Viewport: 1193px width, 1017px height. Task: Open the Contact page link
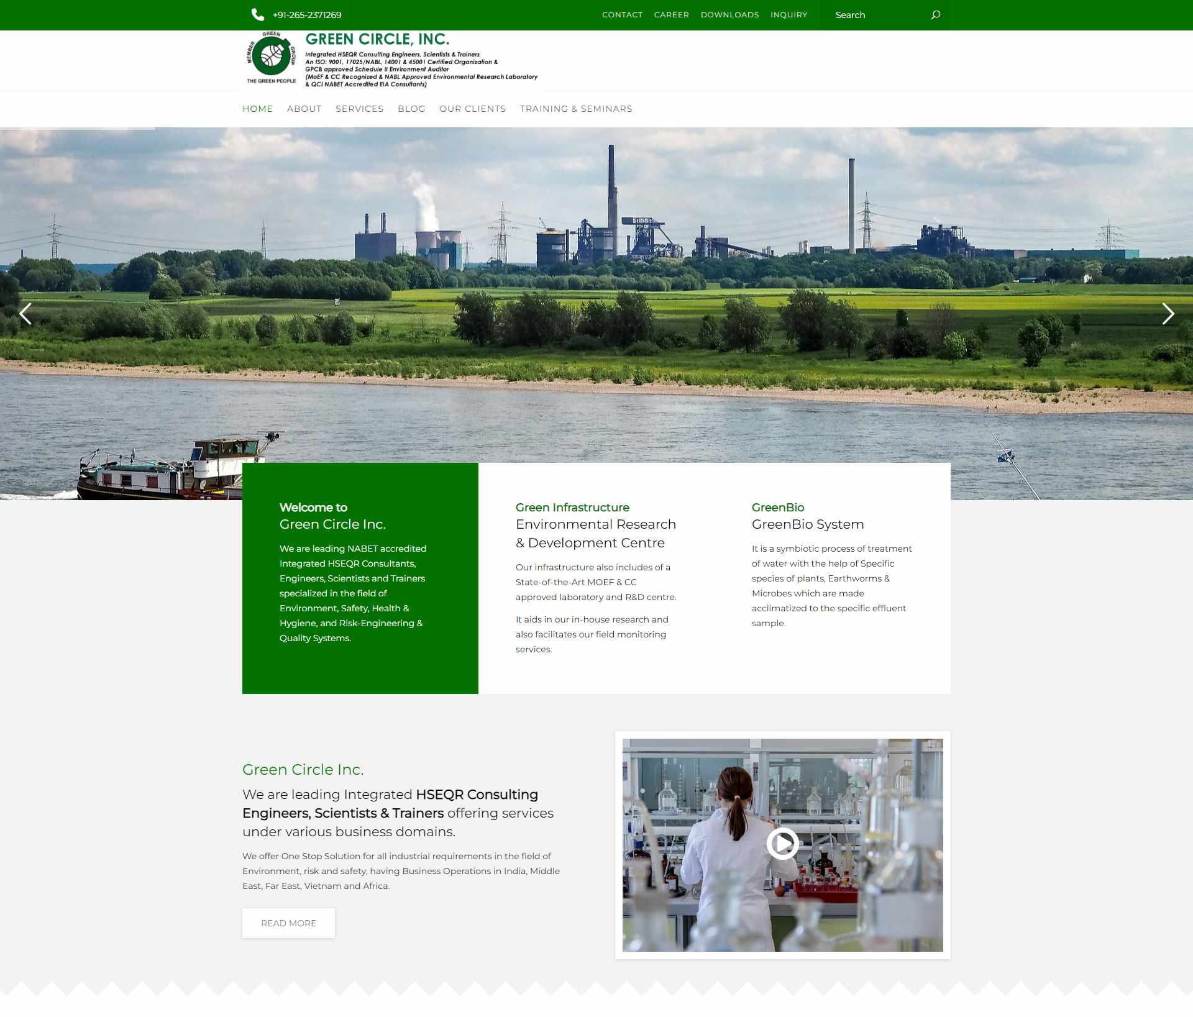[622, 15]
